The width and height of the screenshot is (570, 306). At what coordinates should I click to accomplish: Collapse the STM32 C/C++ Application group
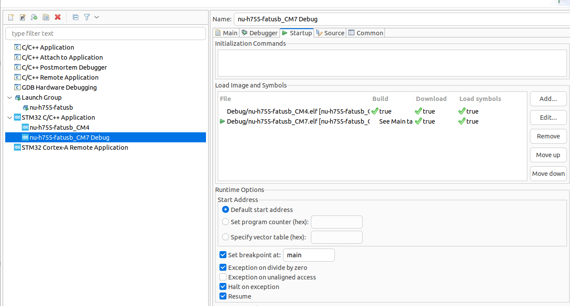click(10, 117)
